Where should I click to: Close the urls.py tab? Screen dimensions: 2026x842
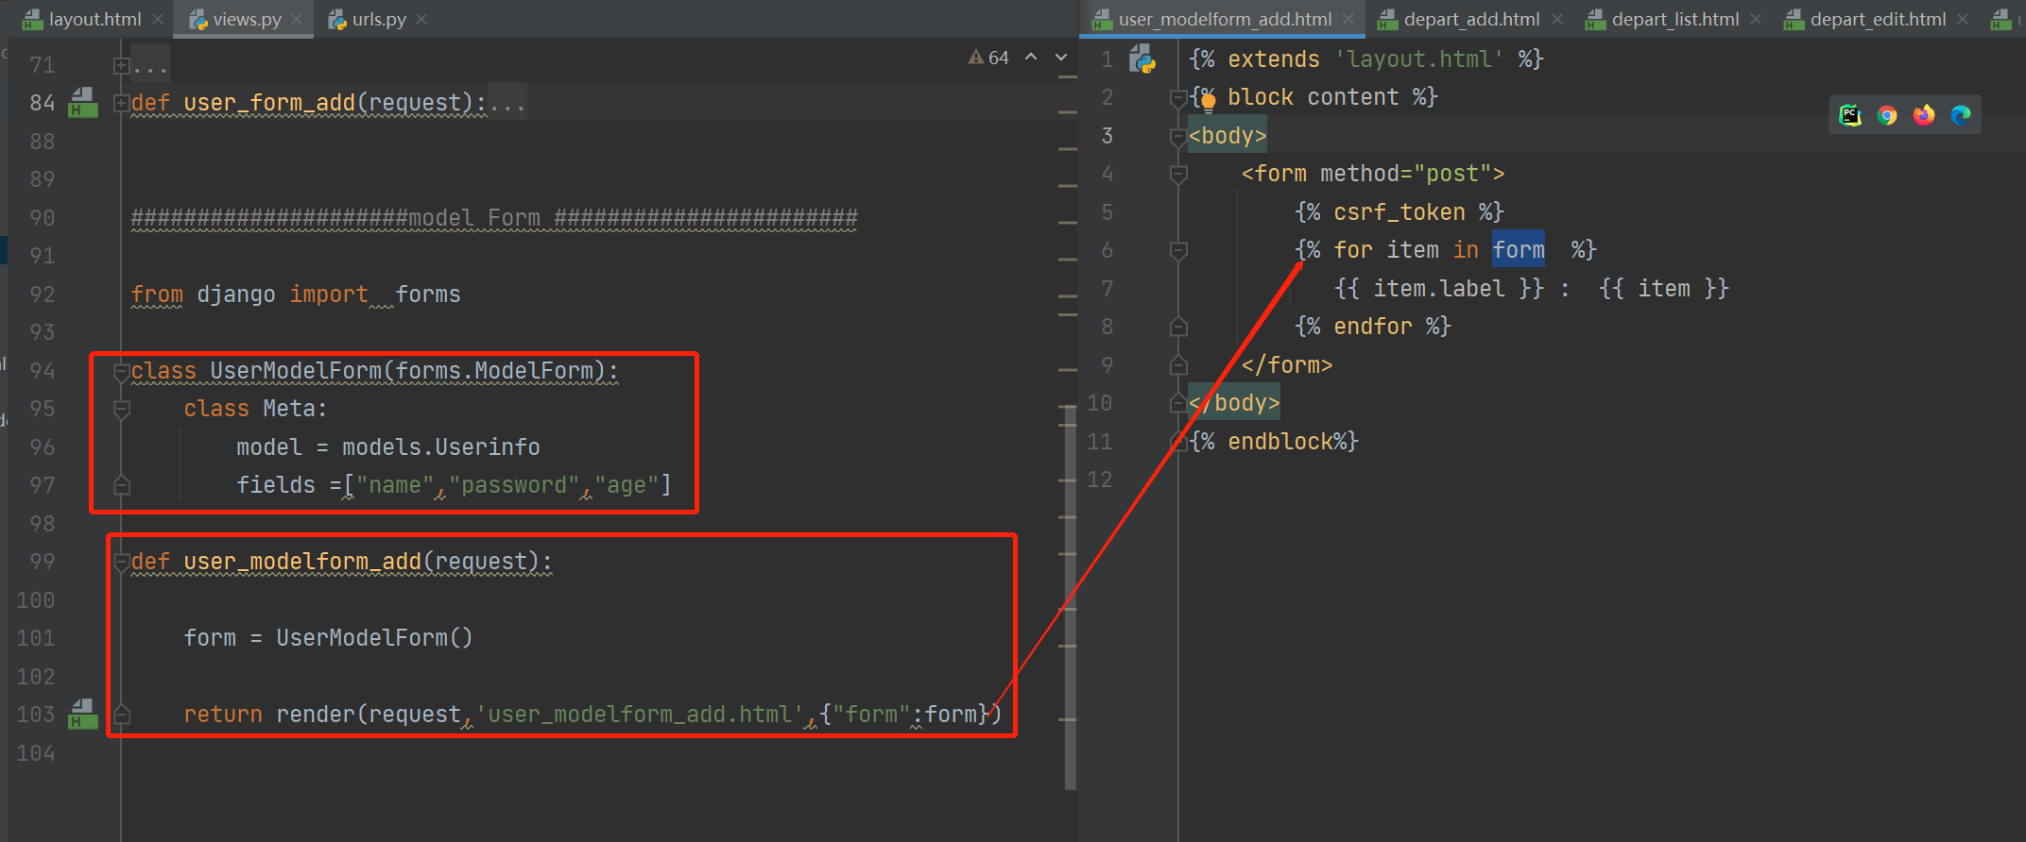pyautogui.click(x=421, y=19)
